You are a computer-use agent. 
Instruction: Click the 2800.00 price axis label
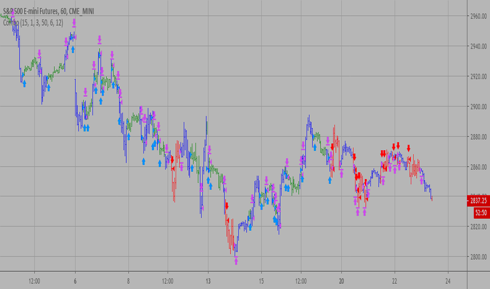coord(478,257)
